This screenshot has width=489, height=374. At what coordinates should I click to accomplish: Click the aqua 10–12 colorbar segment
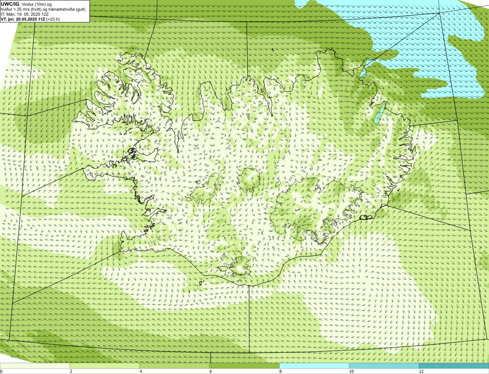click(x=384, y=366)
